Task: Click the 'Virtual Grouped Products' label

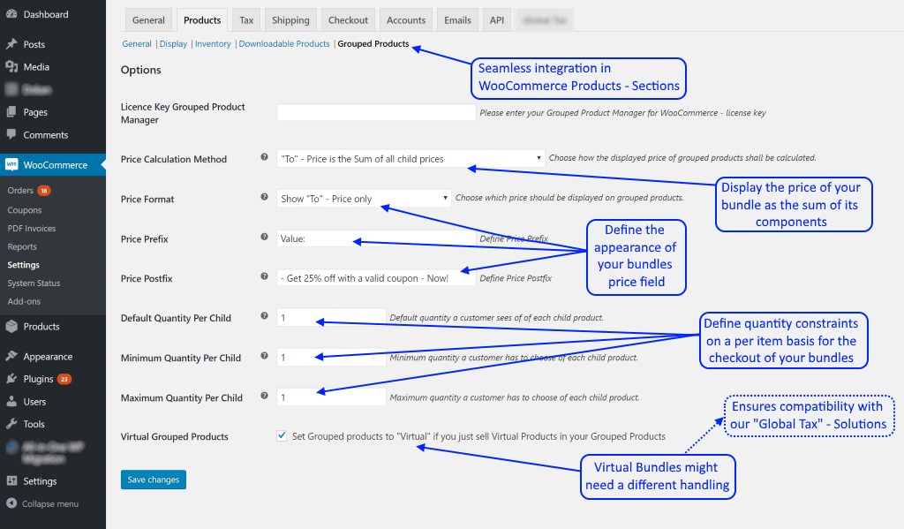Action: [174, 436]
